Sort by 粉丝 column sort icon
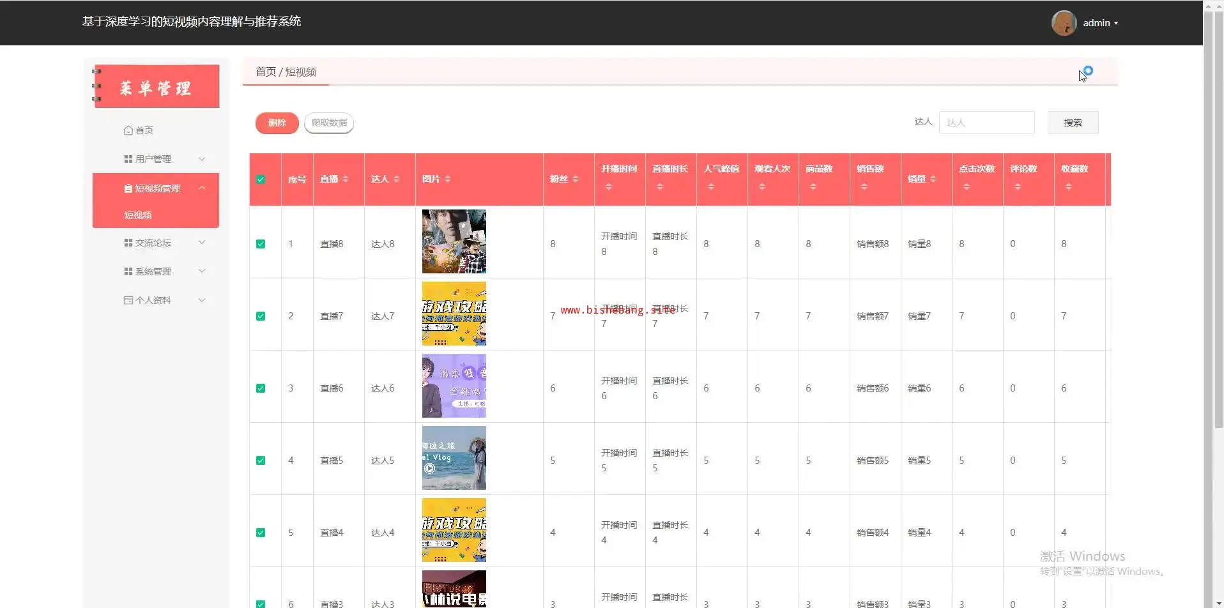Screen dimensions: 1224x608 [576, 179]
